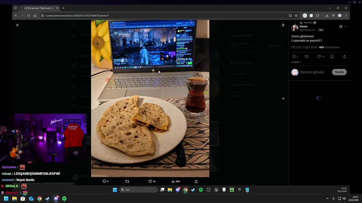Click the tweet timestamp ÖÖ 3:22 · 8 Şub 2026

click(304, 47)
